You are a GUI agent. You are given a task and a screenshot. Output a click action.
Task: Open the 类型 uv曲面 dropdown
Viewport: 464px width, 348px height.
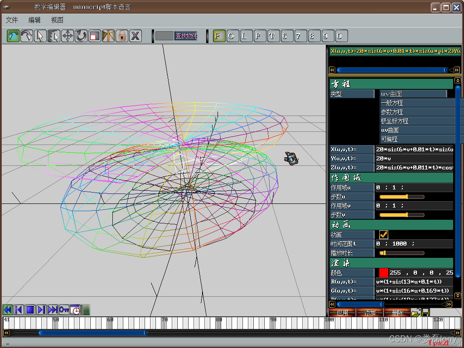(413, 94)
